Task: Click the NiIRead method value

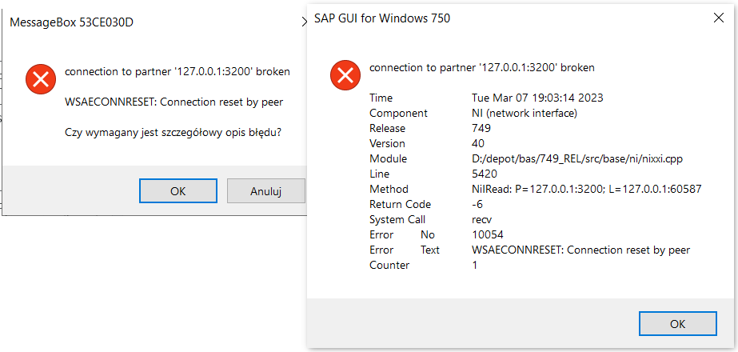Action: click(587, 190)
